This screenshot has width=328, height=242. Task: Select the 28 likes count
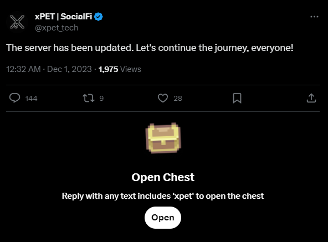[x=178, y=99]
